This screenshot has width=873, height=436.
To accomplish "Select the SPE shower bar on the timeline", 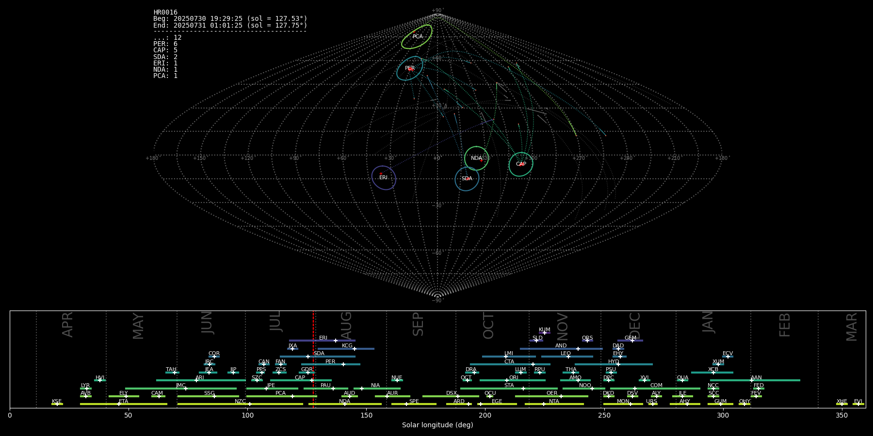I will [x=414, y=404].
